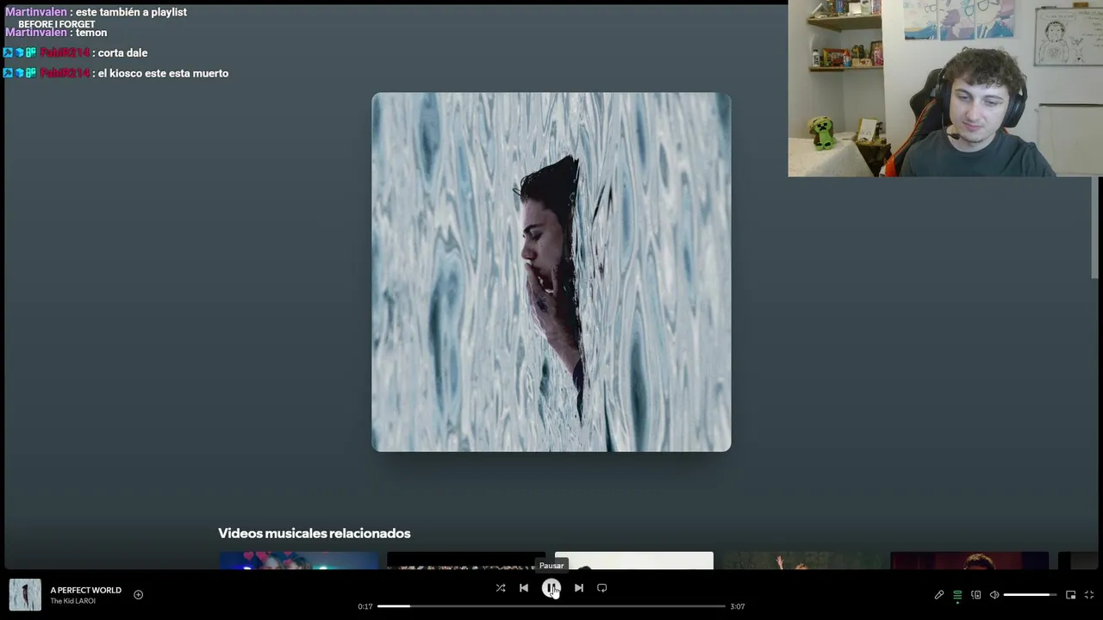Screen dimensions: 1103x620
Task: Open connect to a device
Action: (x=976, y=595)
